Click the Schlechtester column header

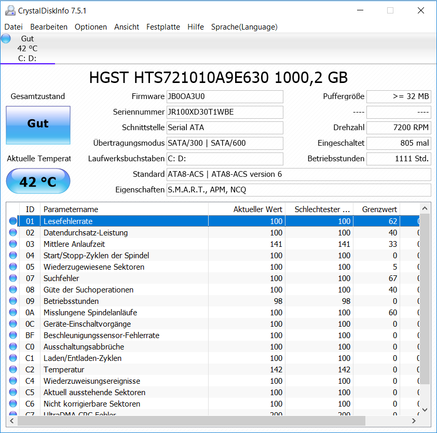pyautogui.click(x=319, y=209)
